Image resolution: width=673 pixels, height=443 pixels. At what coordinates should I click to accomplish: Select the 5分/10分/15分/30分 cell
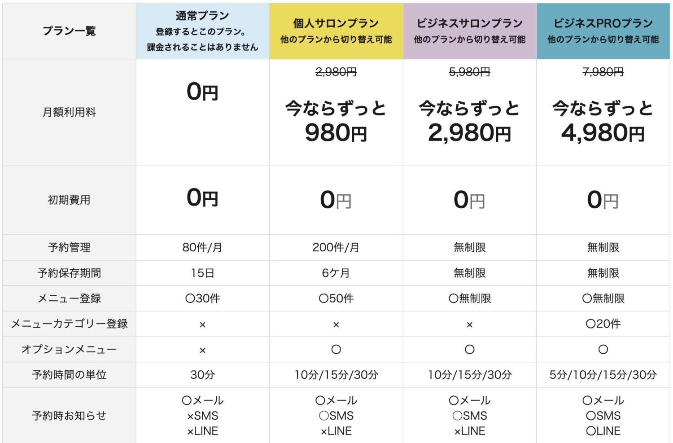tap(603, 375)
